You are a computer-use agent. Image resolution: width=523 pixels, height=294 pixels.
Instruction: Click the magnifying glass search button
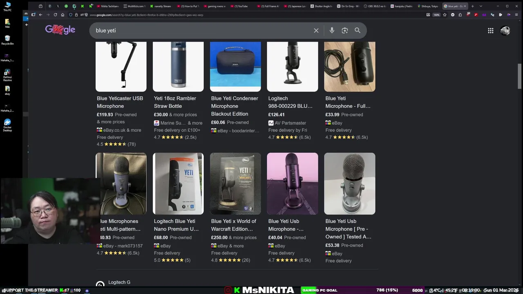pyautogui.click(x=358, y=31)
